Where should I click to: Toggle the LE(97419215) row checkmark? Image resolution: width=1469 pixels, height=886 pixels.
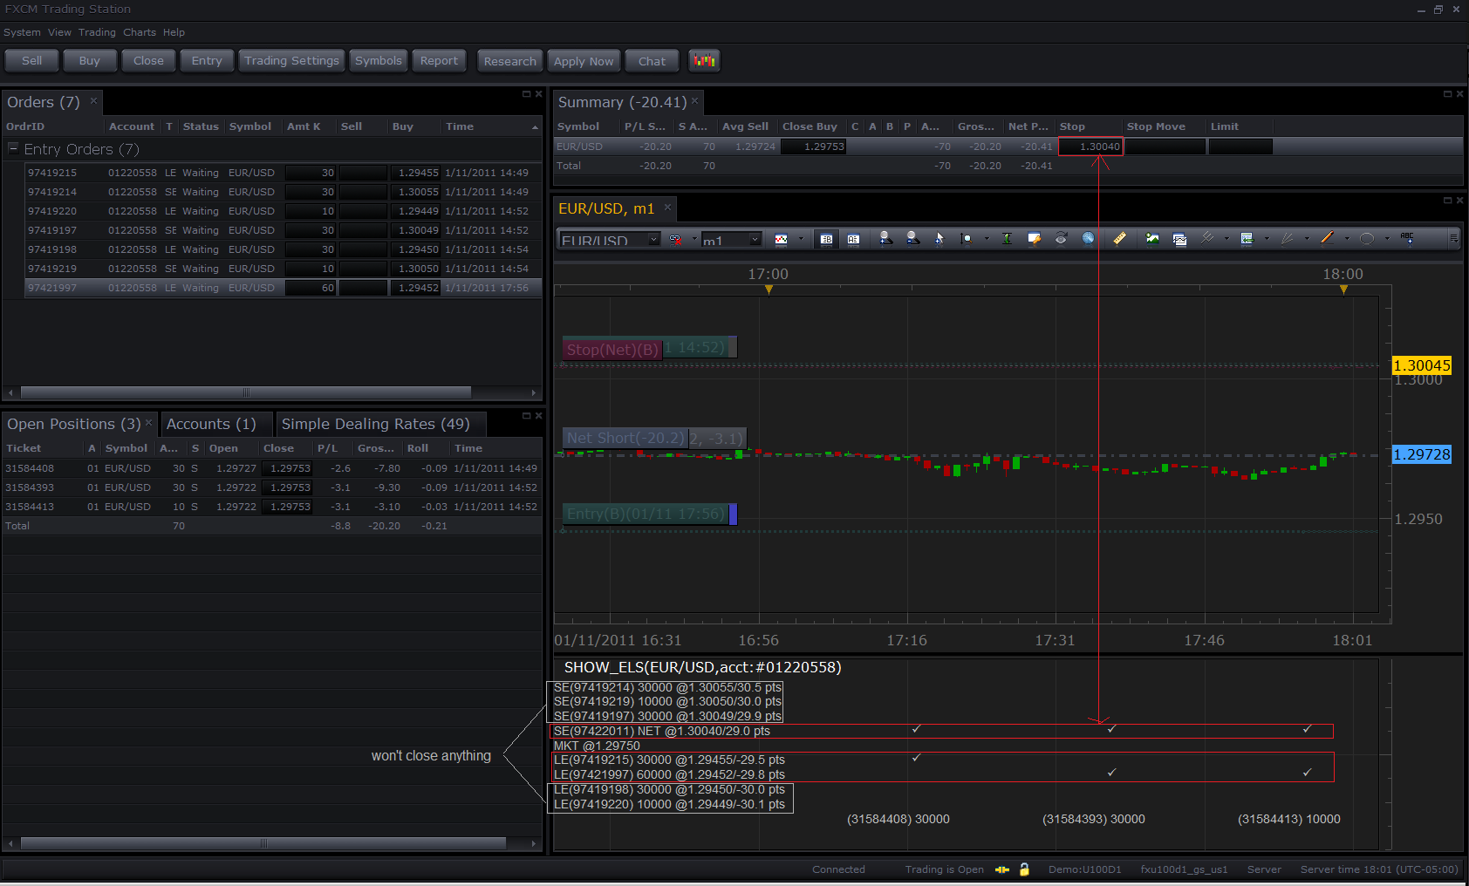pos(916,758)
